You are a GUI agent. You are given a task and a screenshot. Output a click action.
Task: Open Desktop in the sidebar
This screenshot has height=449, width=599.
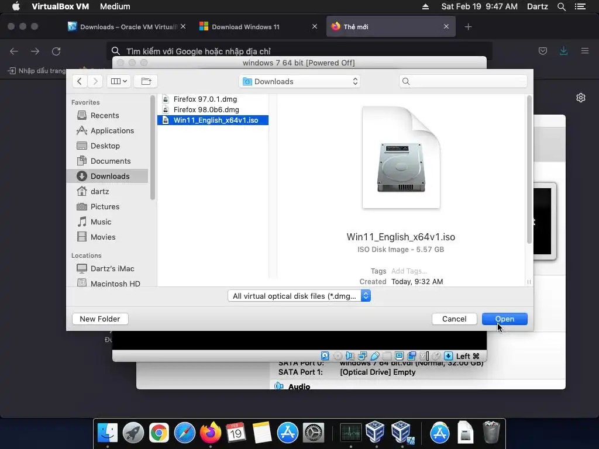pyautogui.click(x=107, y=146)
